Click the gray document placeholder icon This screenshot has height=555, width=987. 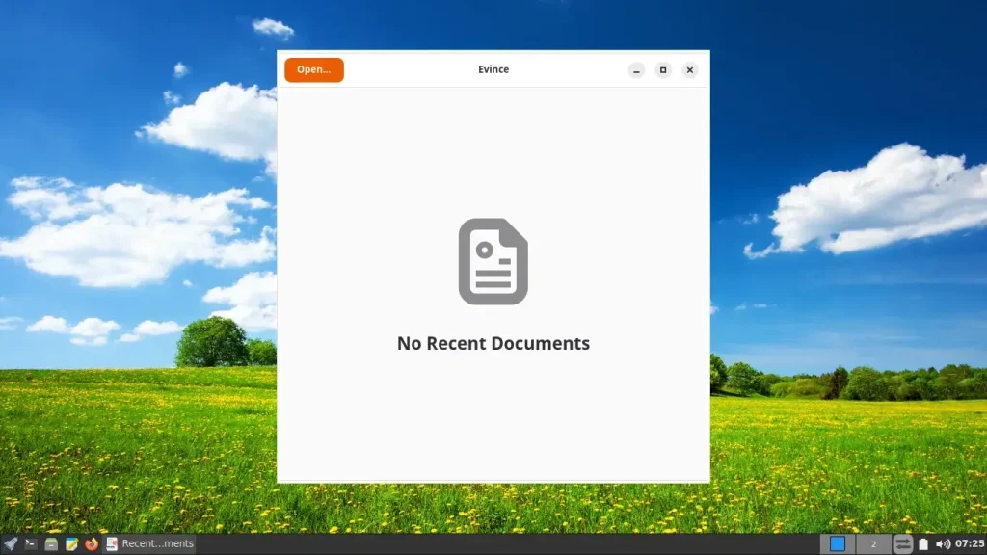tap(493, 261)
